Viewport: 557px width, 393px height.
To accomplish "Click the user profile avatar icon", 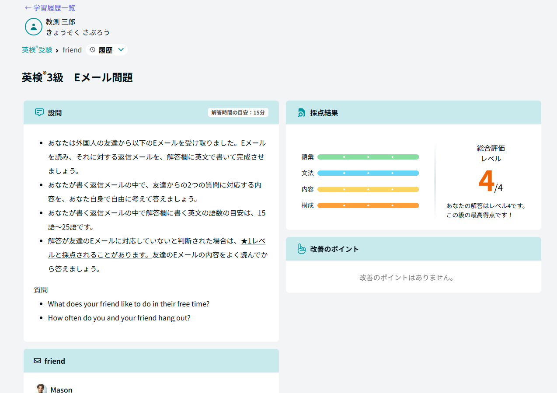I will pyautogui.click(x=33, y=27).
